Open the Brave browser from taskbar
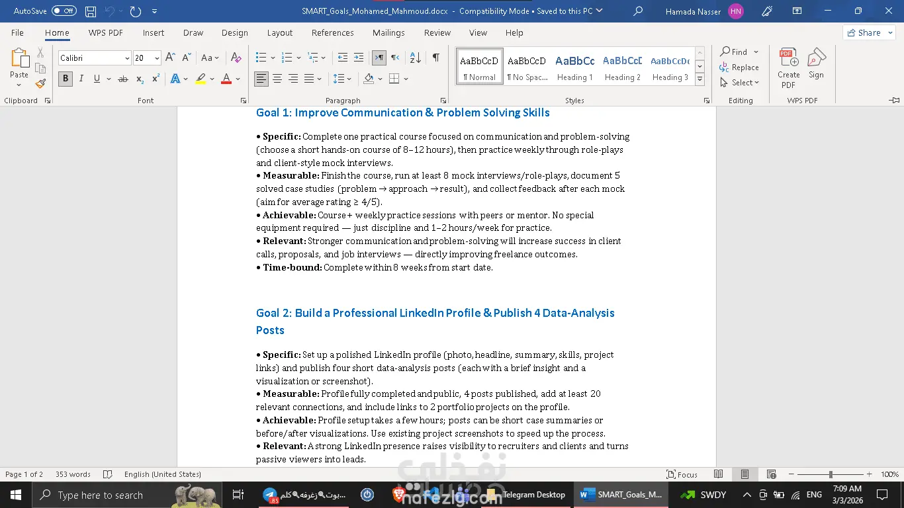The height and width of the screenshot is (508, 904). pyautogui.click(x=398, y=495)
